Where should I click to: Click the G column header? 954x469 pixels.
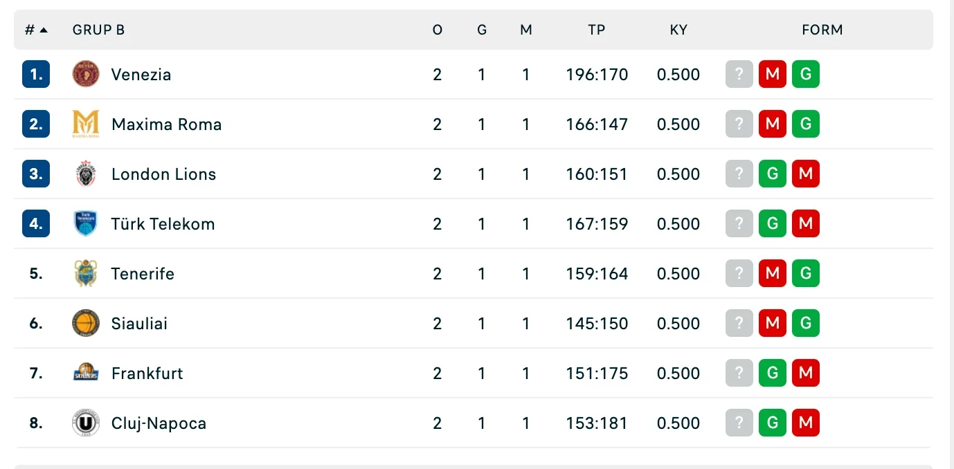[482, 30]
